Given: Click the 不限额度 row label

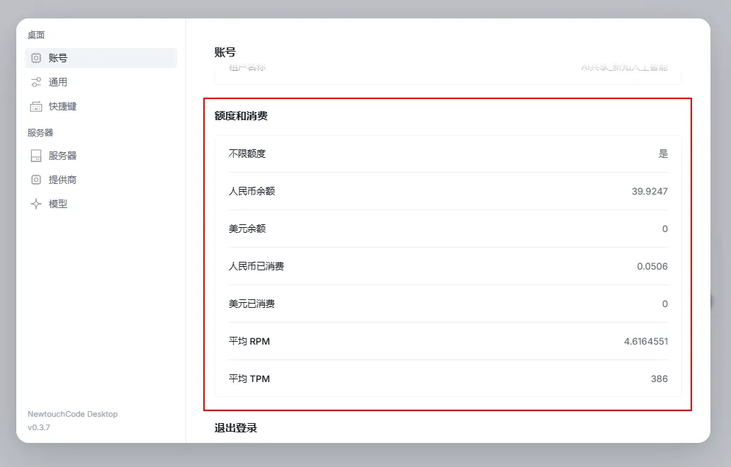Looking at the screenshot, I should tap(247, 154).
